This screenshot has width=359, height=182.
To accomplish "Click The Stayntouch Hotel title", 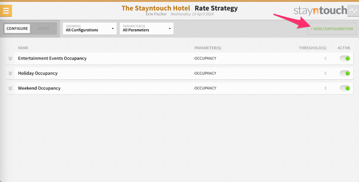I will tap(156, 8).
